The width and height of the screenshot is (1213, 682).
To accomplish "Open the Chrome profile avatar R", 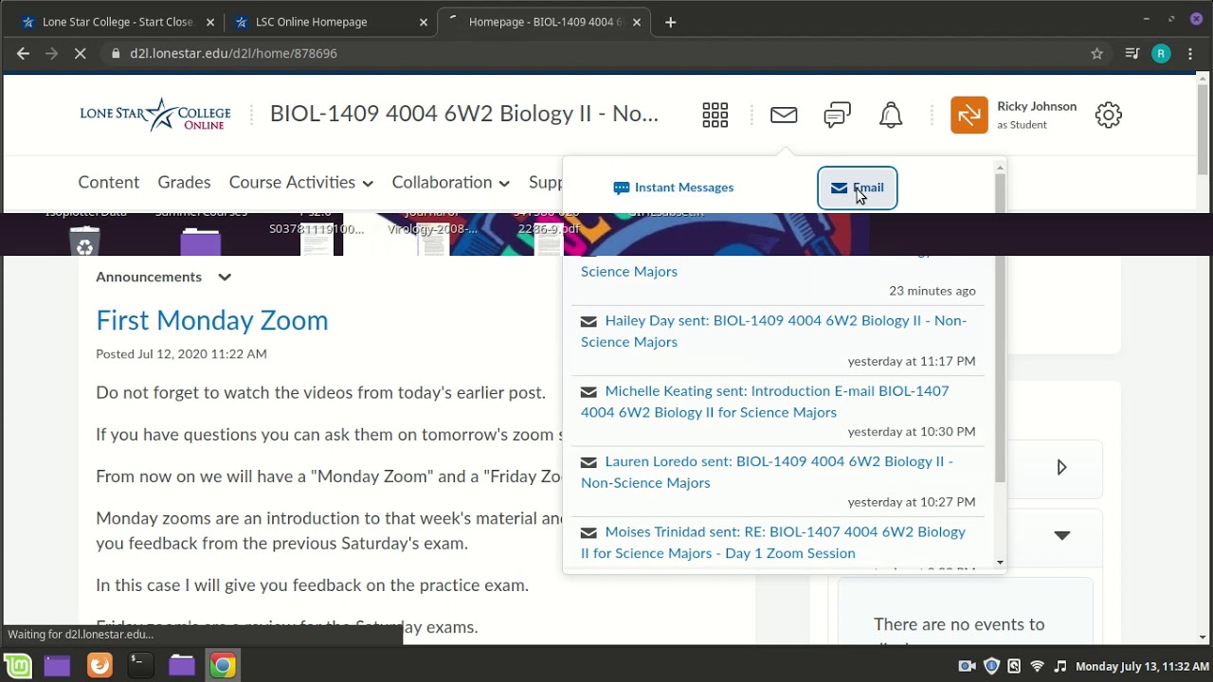I will pos(1161,54).
